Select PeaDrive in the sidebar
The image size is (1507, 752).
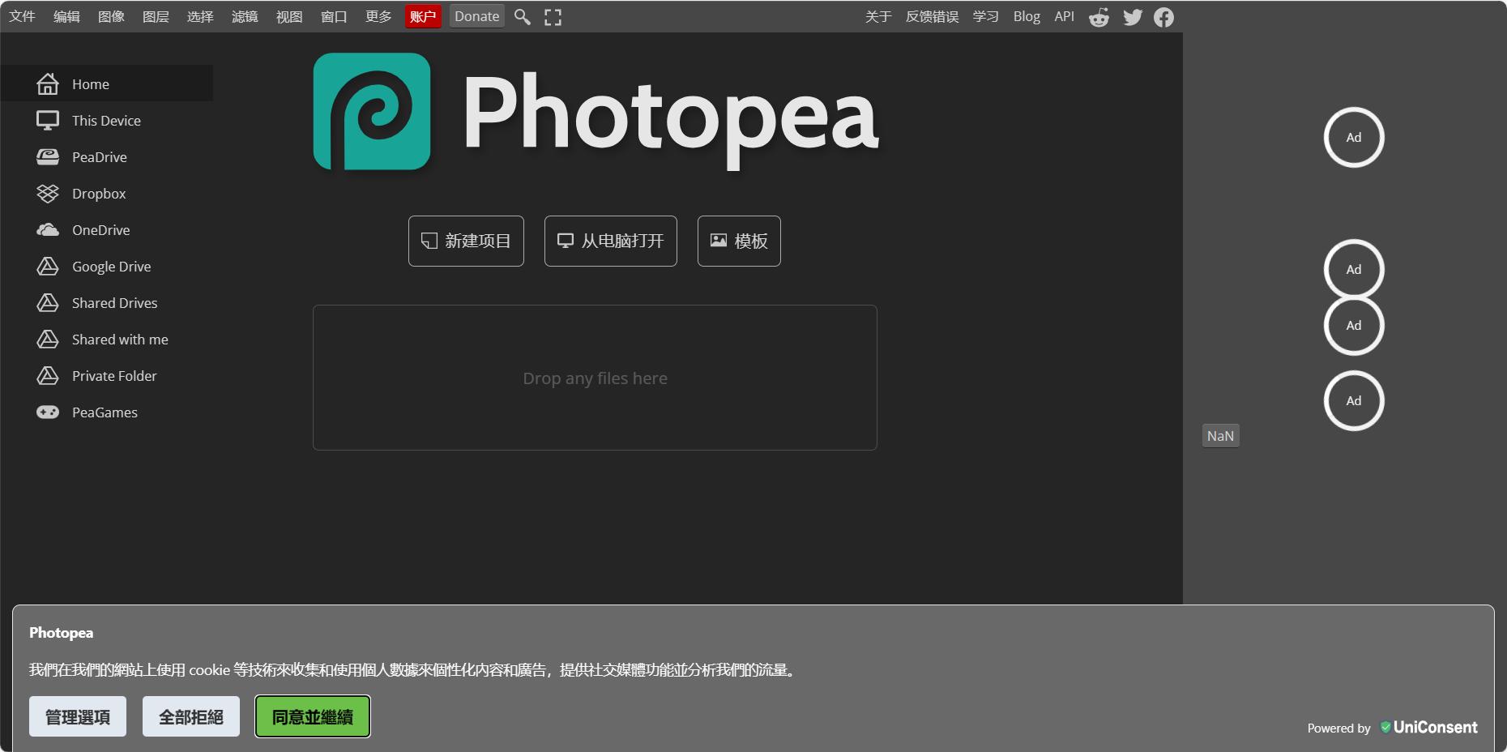99,157
